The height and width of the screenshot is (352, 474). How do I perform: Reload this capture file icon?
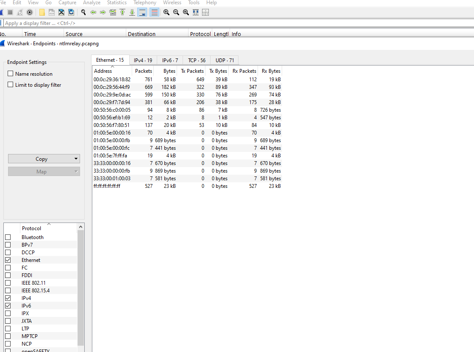(x=71, y=12)
